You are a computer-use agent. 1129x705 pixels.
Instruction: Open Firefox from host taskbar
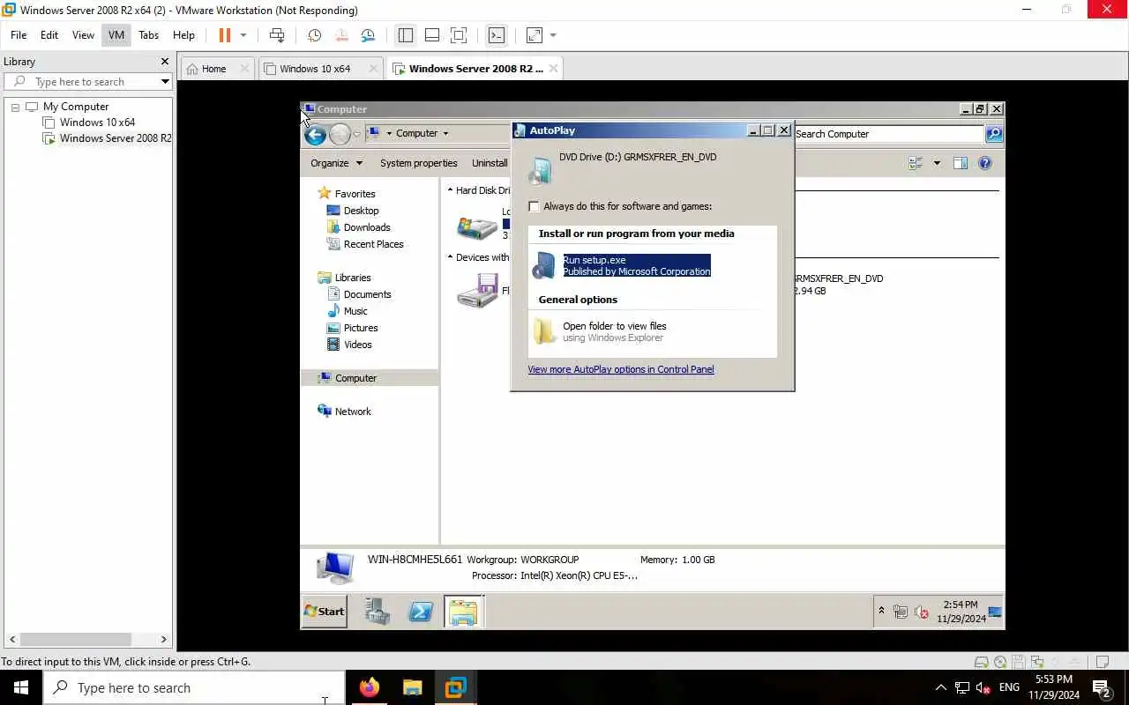click(370, 687)
